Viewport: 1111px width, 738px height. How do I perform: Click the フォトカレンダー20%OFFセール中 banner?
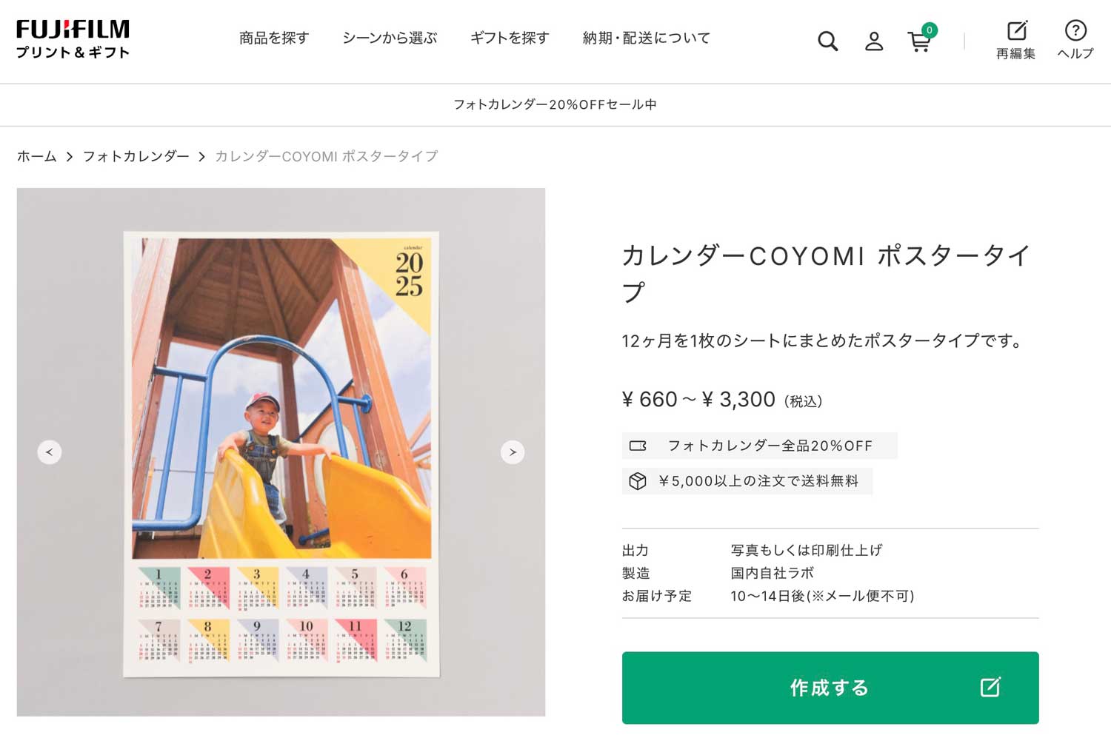(555, 104)
